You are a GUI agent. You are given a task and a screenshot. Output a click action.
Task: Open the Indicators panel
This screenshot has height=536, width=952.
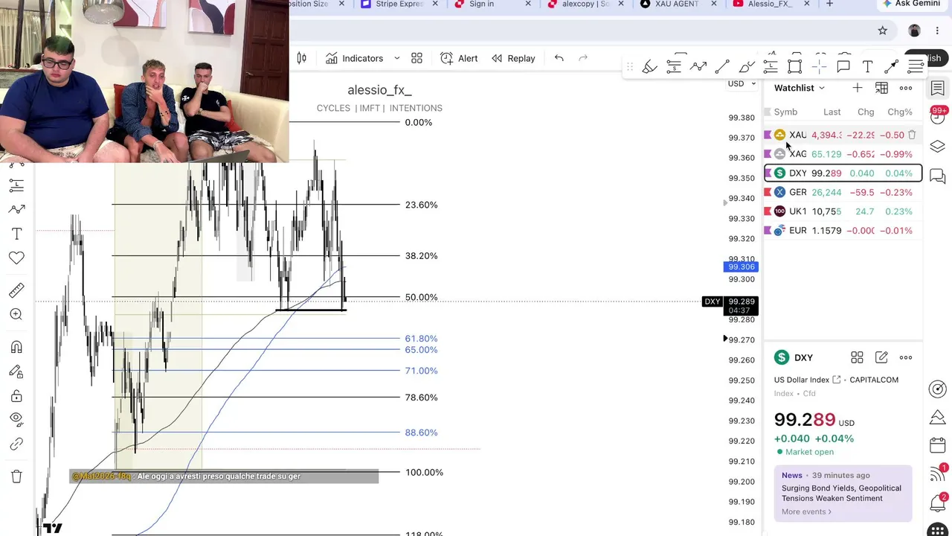tap(354, 58)
